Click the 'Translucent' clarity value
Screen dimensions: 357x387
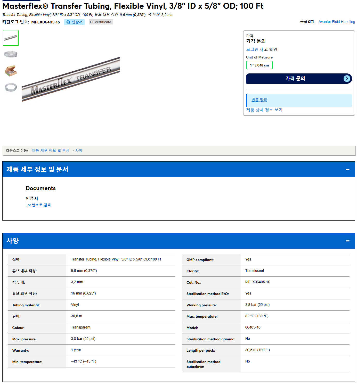(255, 271)
